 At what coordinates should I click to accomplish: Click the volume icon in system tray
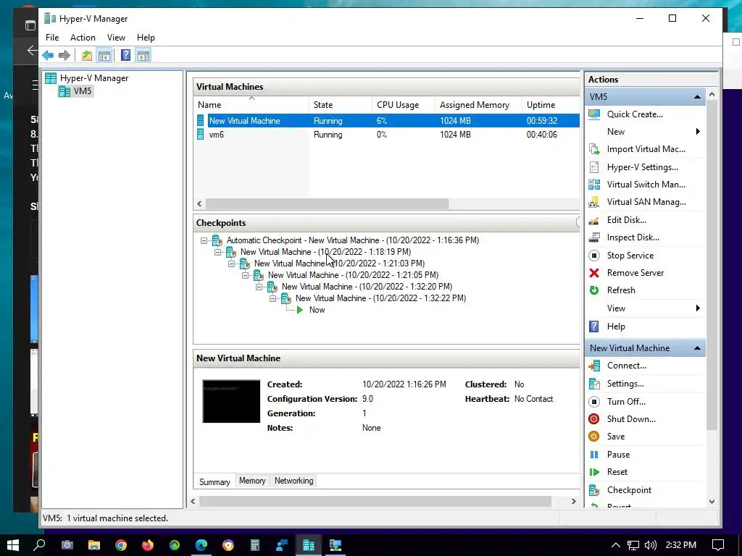(651, 545)
